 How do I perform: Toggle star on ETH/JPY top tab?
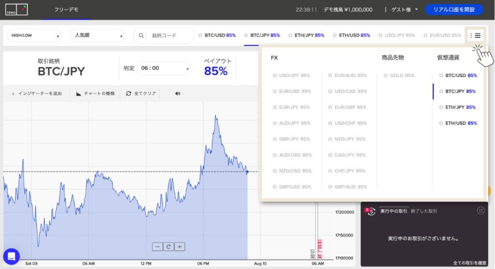[x=290, y=35]
